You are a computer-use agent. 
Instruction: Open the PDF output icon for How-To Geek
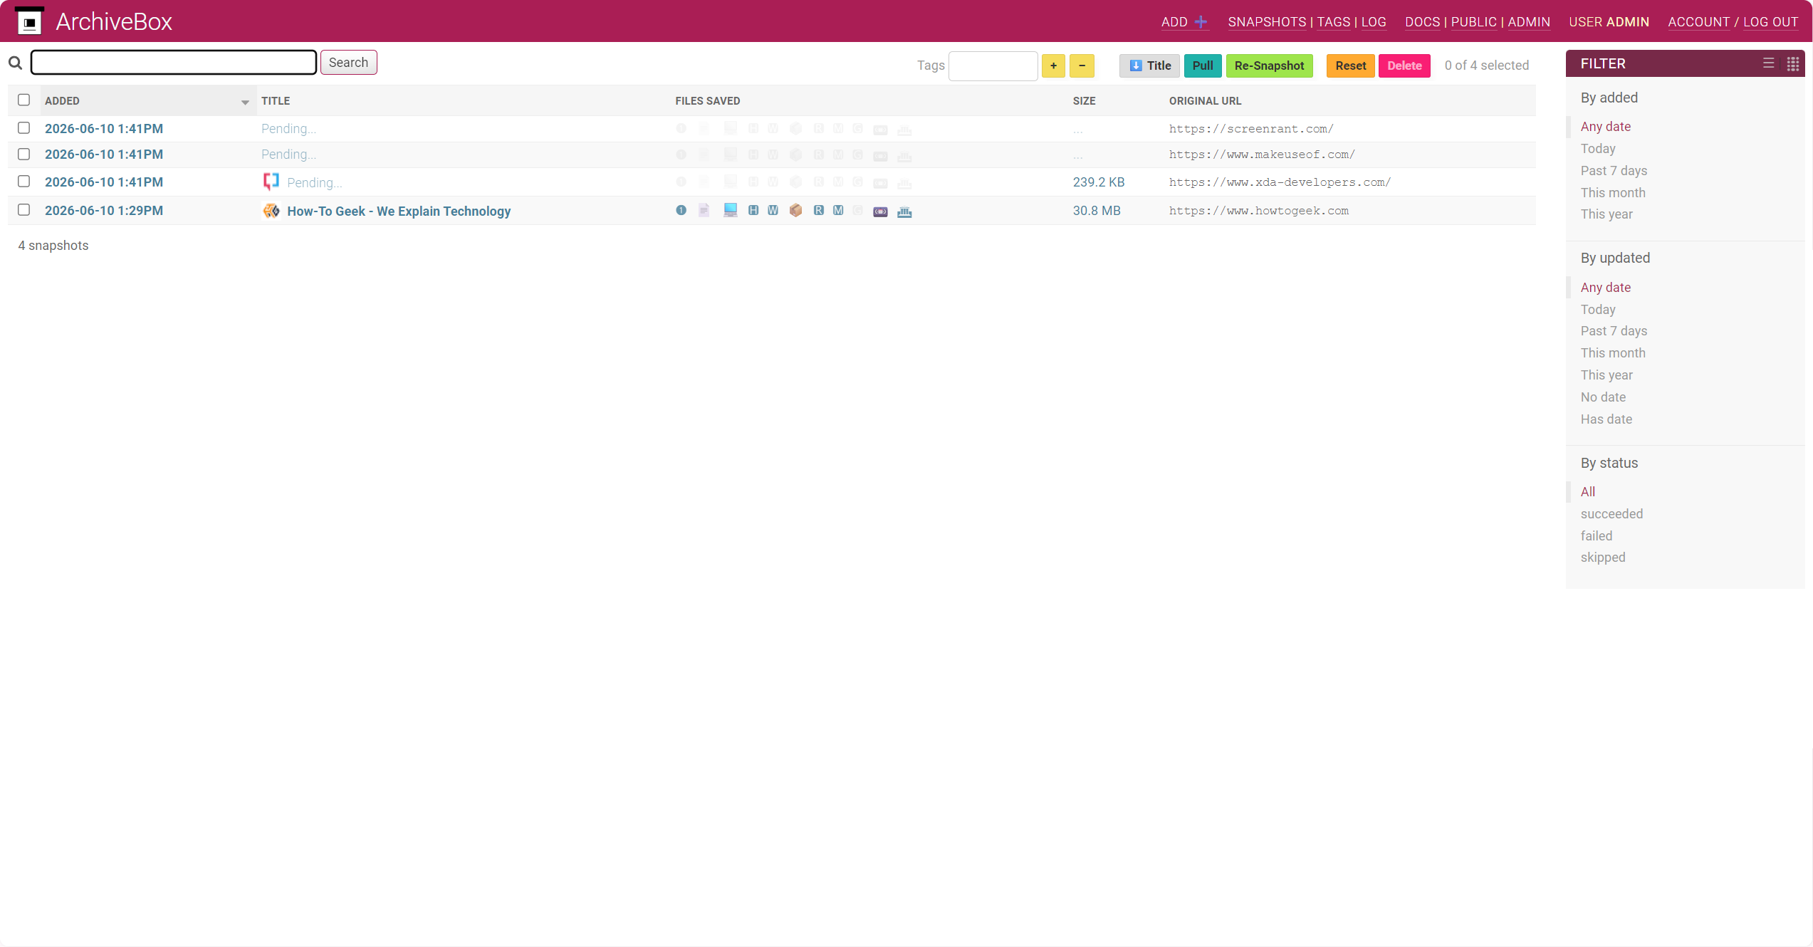tap(704, 210)
